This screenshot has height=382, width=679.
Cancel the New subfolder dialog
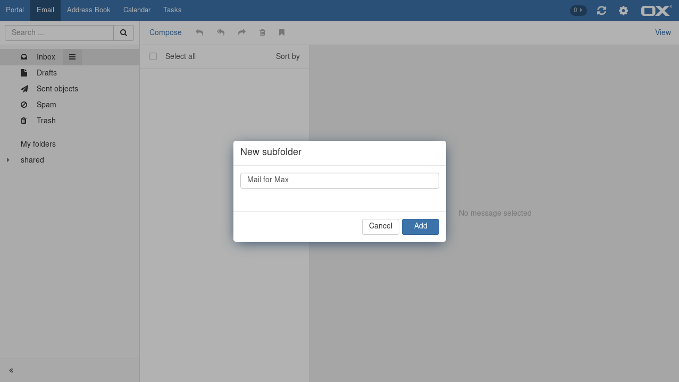(x=380, y=226)
